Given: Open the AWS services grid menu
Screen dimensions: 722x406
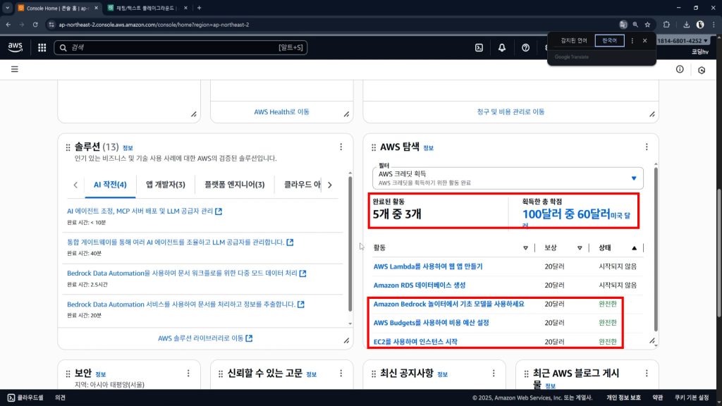Looking at the screenshot, I should [42, 47].
